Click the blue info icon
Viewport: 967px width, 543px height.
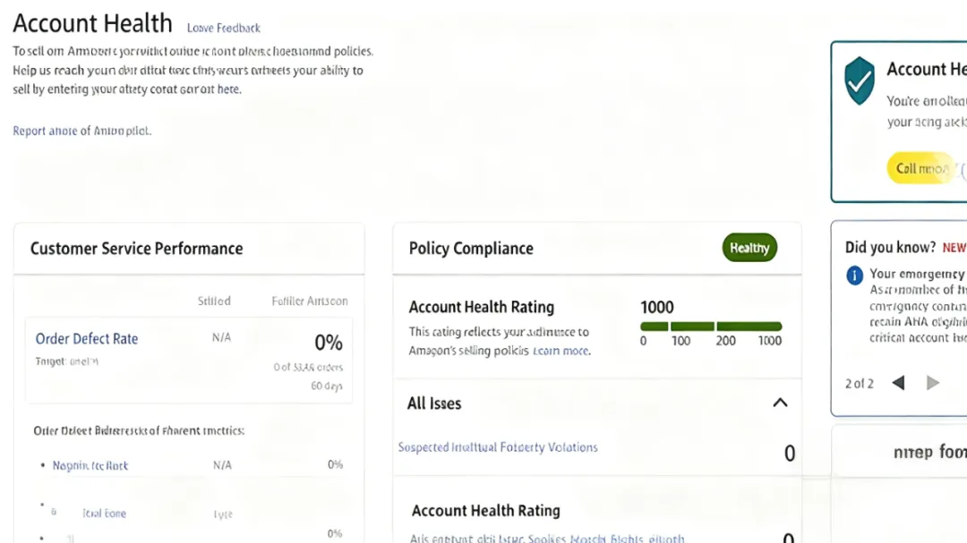click(x=855, y=275)
